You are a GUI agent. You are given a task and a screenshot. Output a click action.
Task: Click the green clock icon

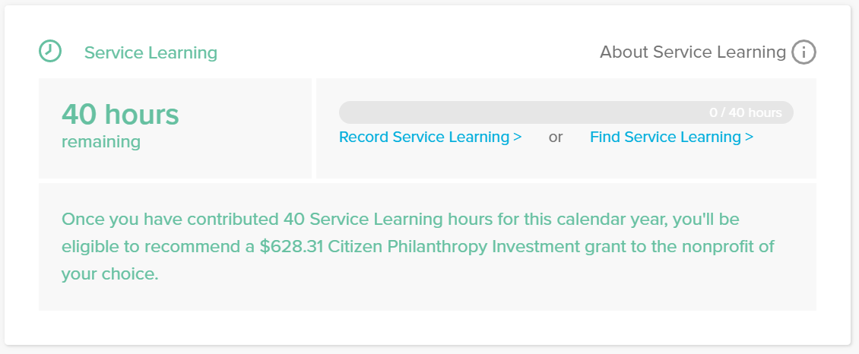(50, 51)
